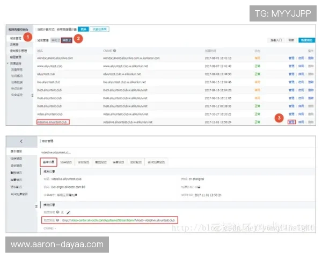The image size is (322, 258).
Task: Open the first sub-item under resource monitoring
Action: coord(17,70)
